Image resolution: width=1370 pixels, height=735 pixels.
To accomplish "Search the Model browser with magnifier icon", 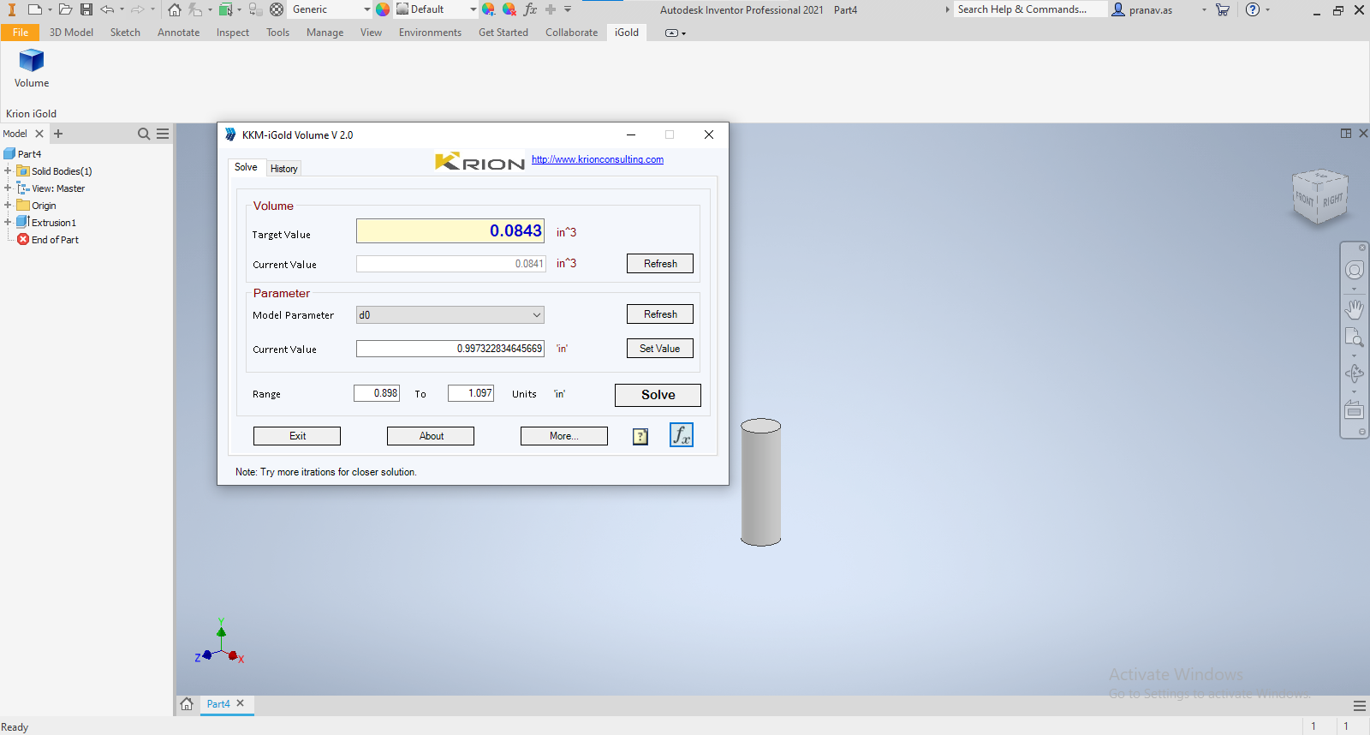I will pos(144,134).
